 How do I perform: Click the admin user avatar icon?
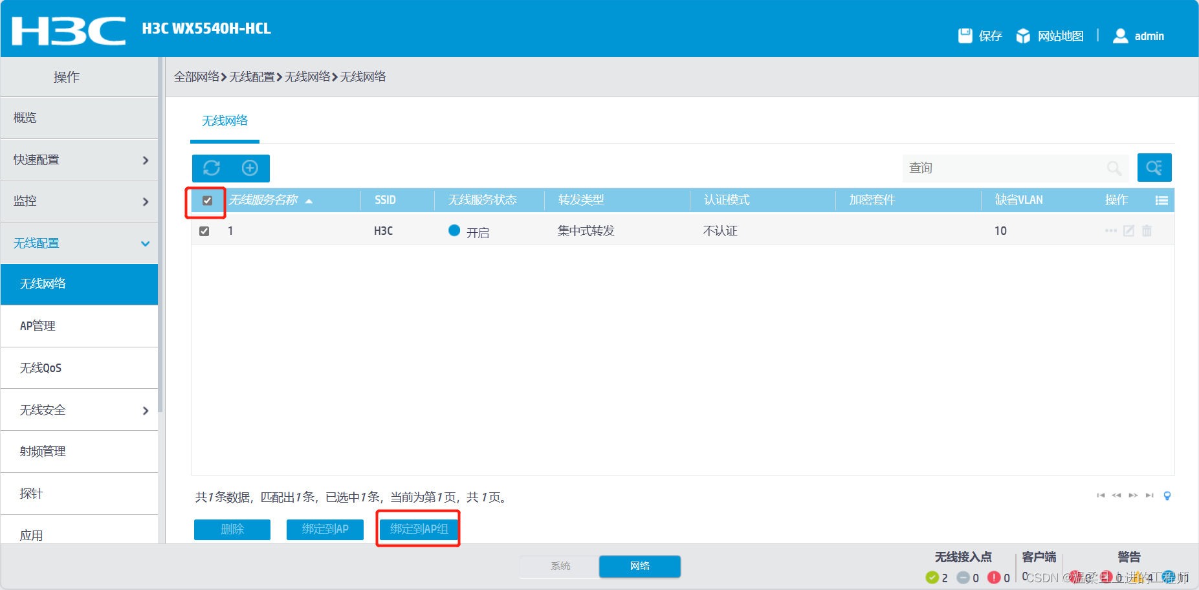pyautogui.click(x=1120, y=36)
